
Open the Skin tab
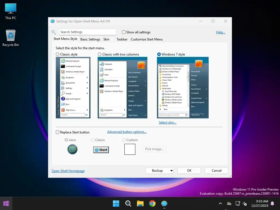pyautogui.click(x=106, y=39)
